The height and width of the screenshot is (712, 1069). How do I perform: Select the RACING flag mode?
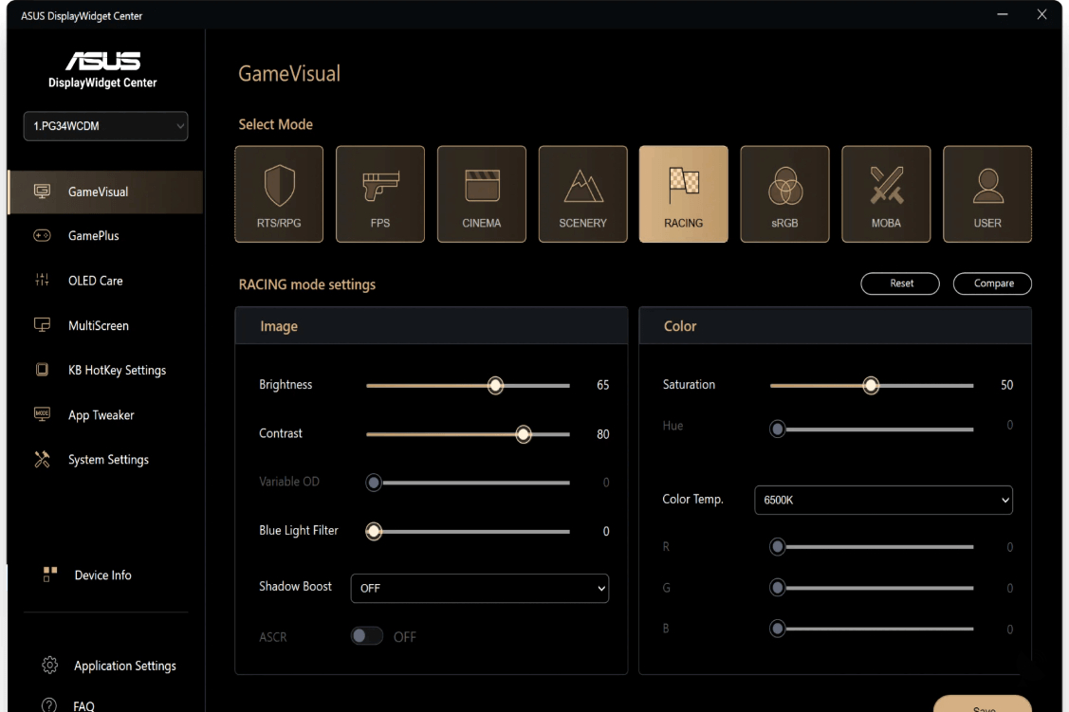pos(683,194)
